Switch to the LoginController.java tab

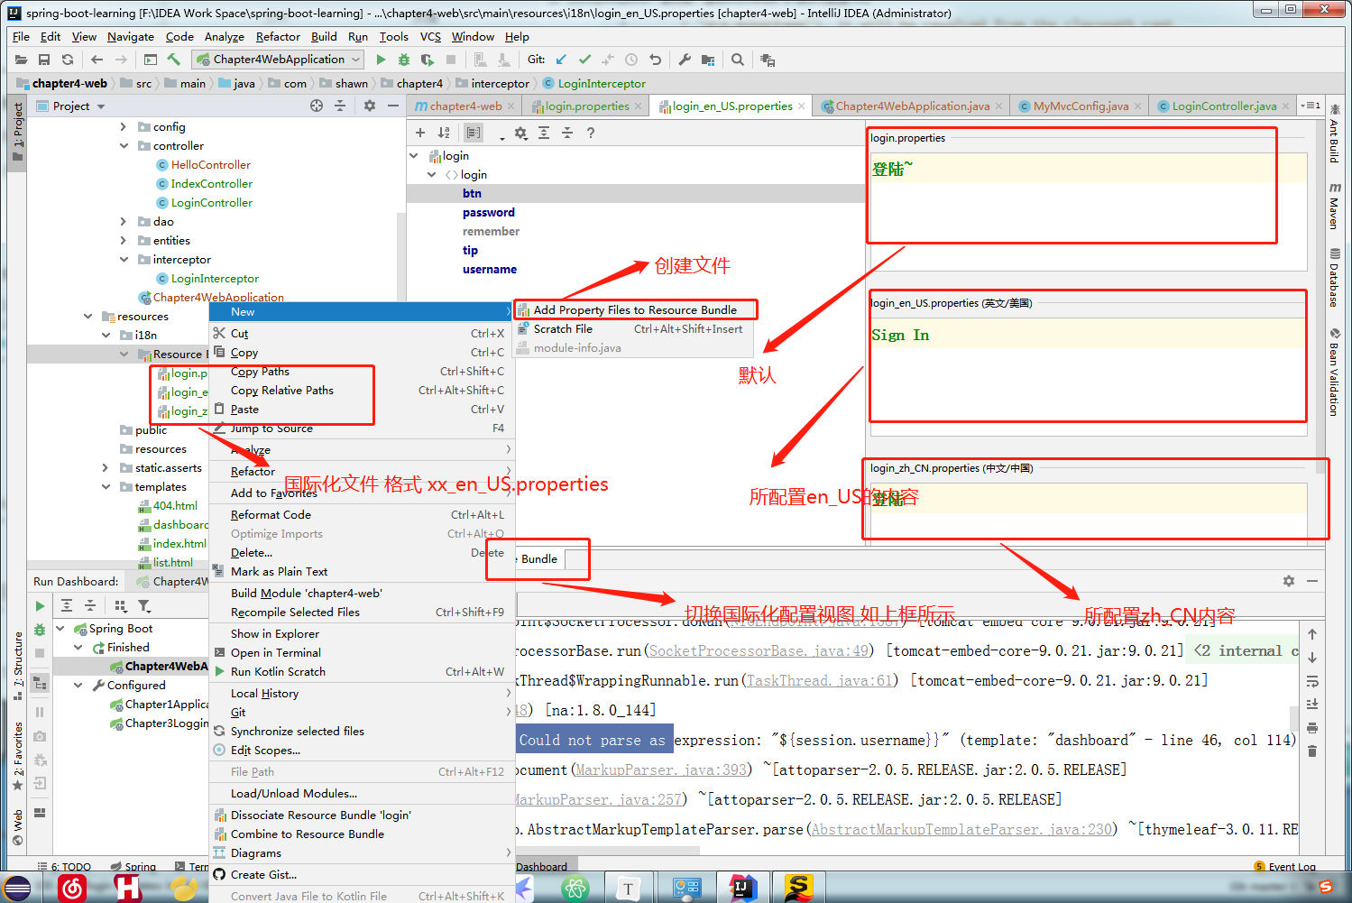coord(1225,106)
